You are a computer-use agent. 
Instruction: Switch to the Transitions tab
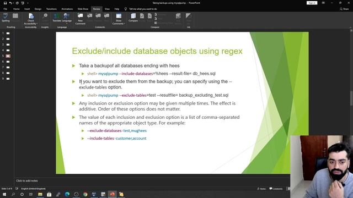click(x=51, y=9)
